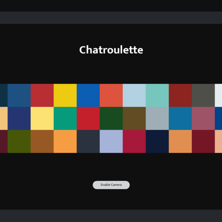Image resolution: width=222 pixels, height=222 pixels.
Task: Select the lavender tile in the mosaic
Action: click(x=111, y=142)
